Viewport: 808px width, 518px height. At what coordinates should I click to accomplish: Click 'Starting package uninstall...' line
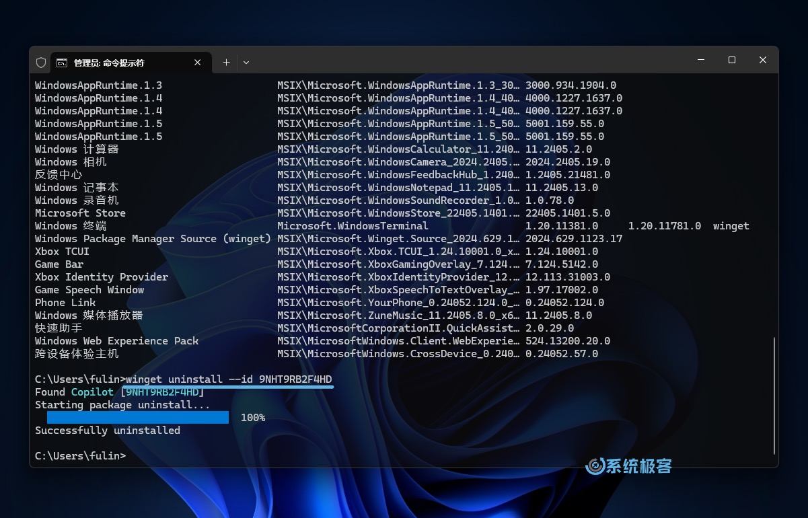click(122, 405)
